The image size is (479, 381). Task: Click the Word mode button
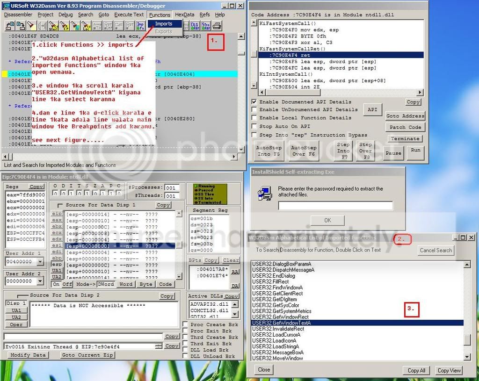126,284
